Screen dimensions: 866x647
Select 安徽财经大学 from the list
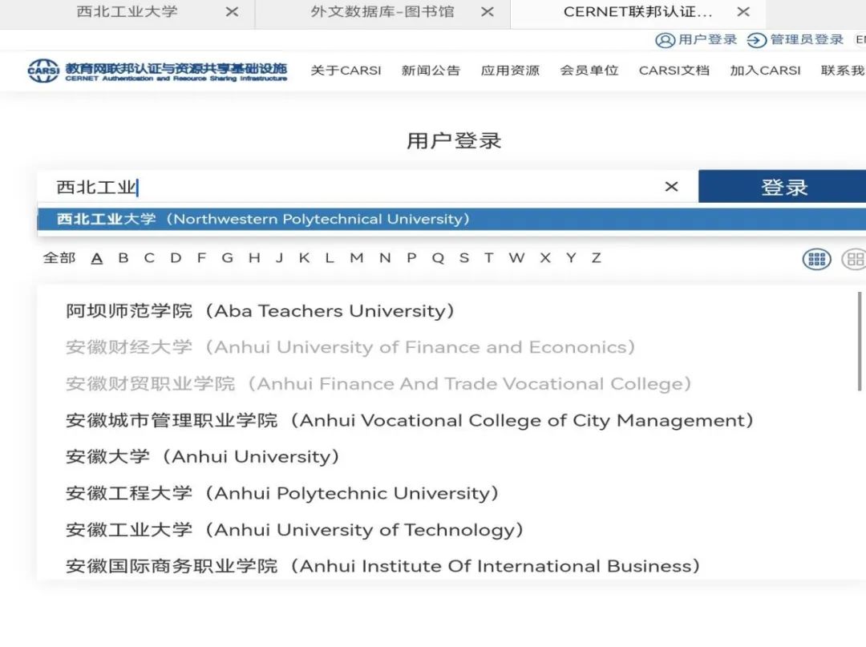pyautogui.click(x=350, y=347)
